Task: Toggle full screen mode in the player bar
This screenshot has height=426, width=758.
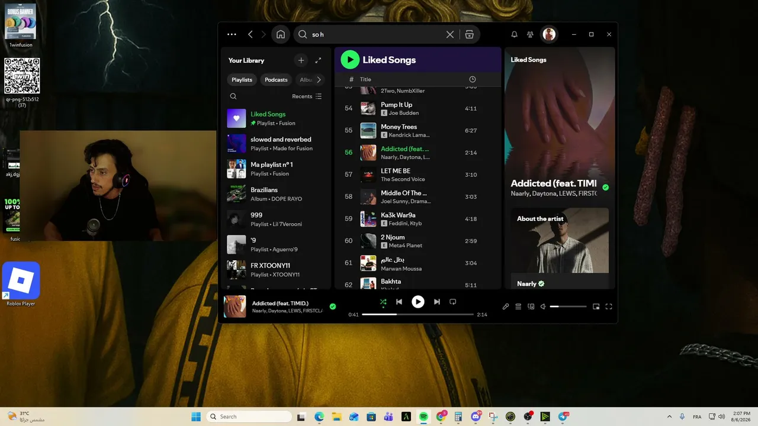Action: tap(609, 306)
